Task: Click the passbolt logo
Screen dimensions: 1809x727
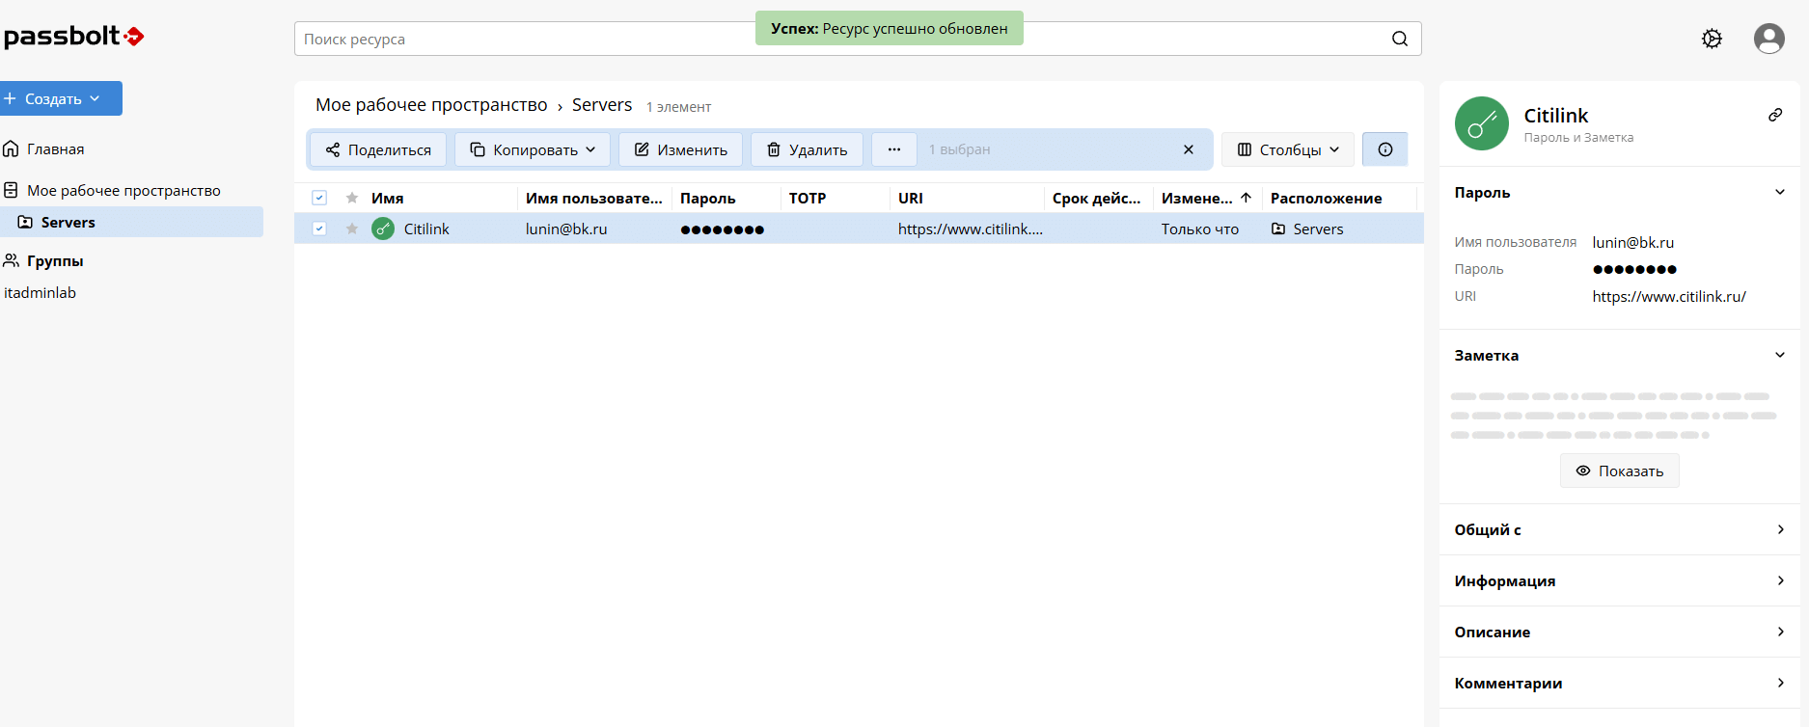Action: (74, 37)
